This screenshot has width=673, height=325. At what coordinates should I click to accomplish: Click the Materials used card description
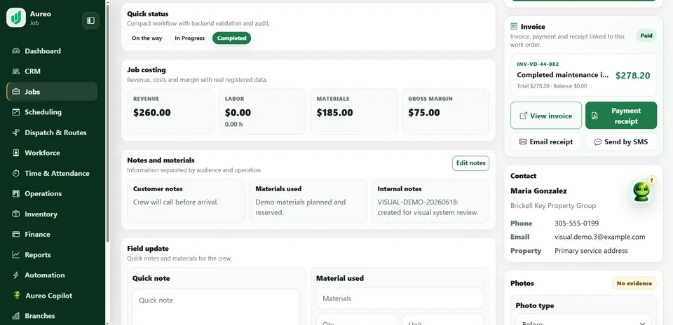tap(301, 207)
